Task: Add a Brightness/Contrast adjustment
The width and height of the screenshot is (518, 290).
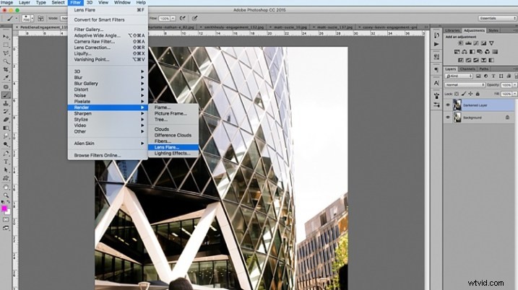Action: coord(460,43)
